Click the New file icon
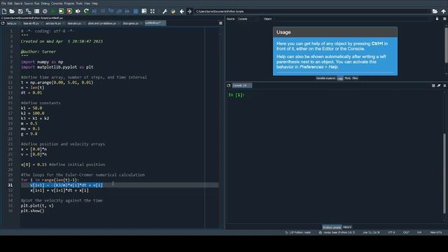 click(x=4, y=11)
